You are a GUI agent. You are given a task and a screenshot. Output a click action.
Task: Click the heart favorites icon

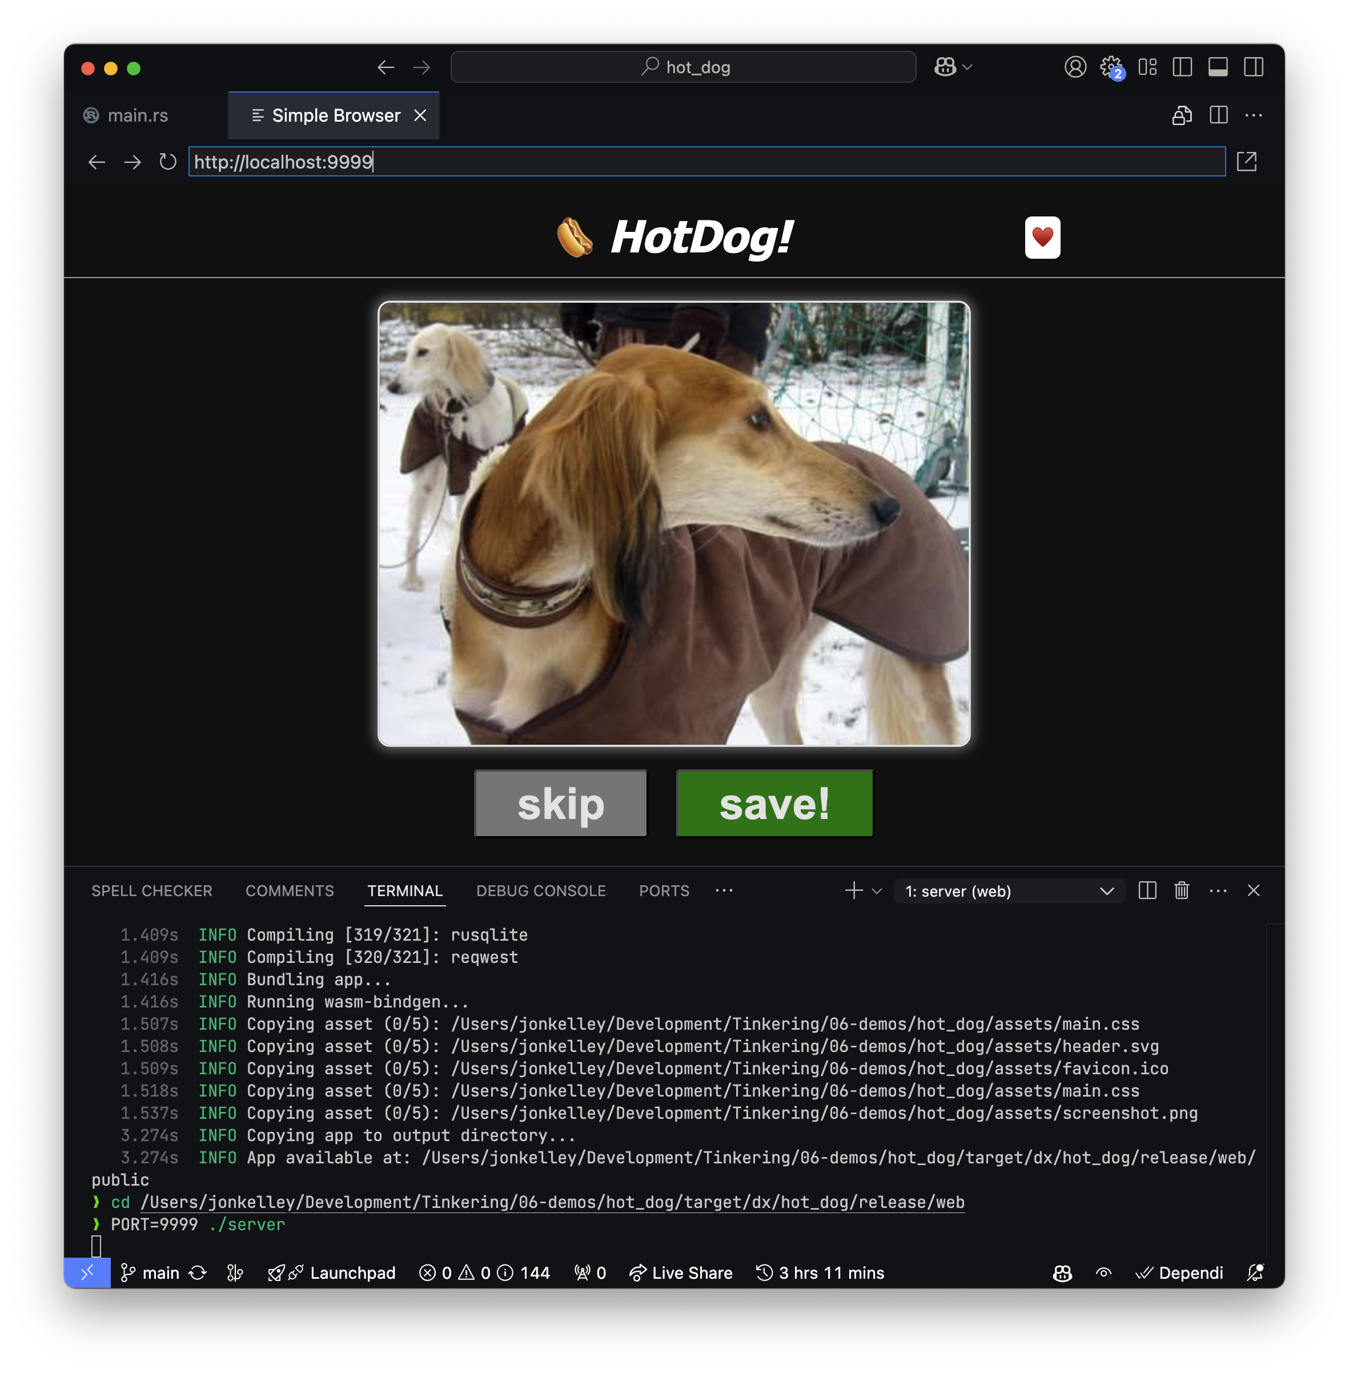[1042, 238]
